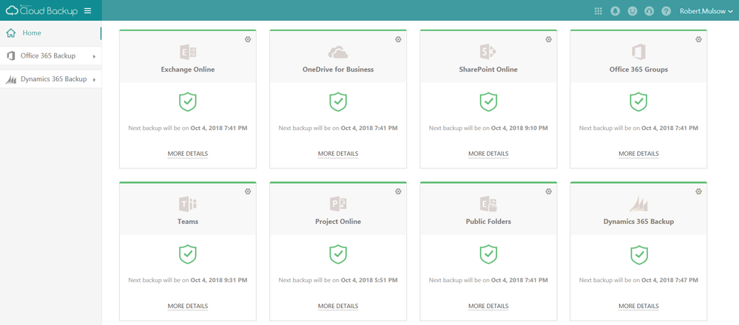Image resolution: width=739 pixels, height=325 pixels.
Task: Expand the Dynamics 365 Backup arrow
Action: point(94,80)
